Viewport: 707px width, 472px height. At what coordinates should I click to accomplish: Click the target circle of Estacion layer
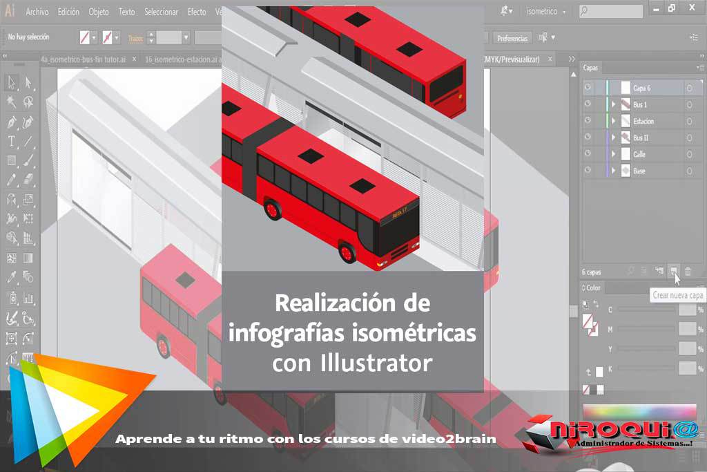pos(690,122)
